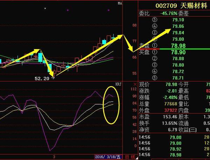Click the circled ④ icon next to 78.72
The width and height of the screenshot is (210, 160).
(155, 71)
